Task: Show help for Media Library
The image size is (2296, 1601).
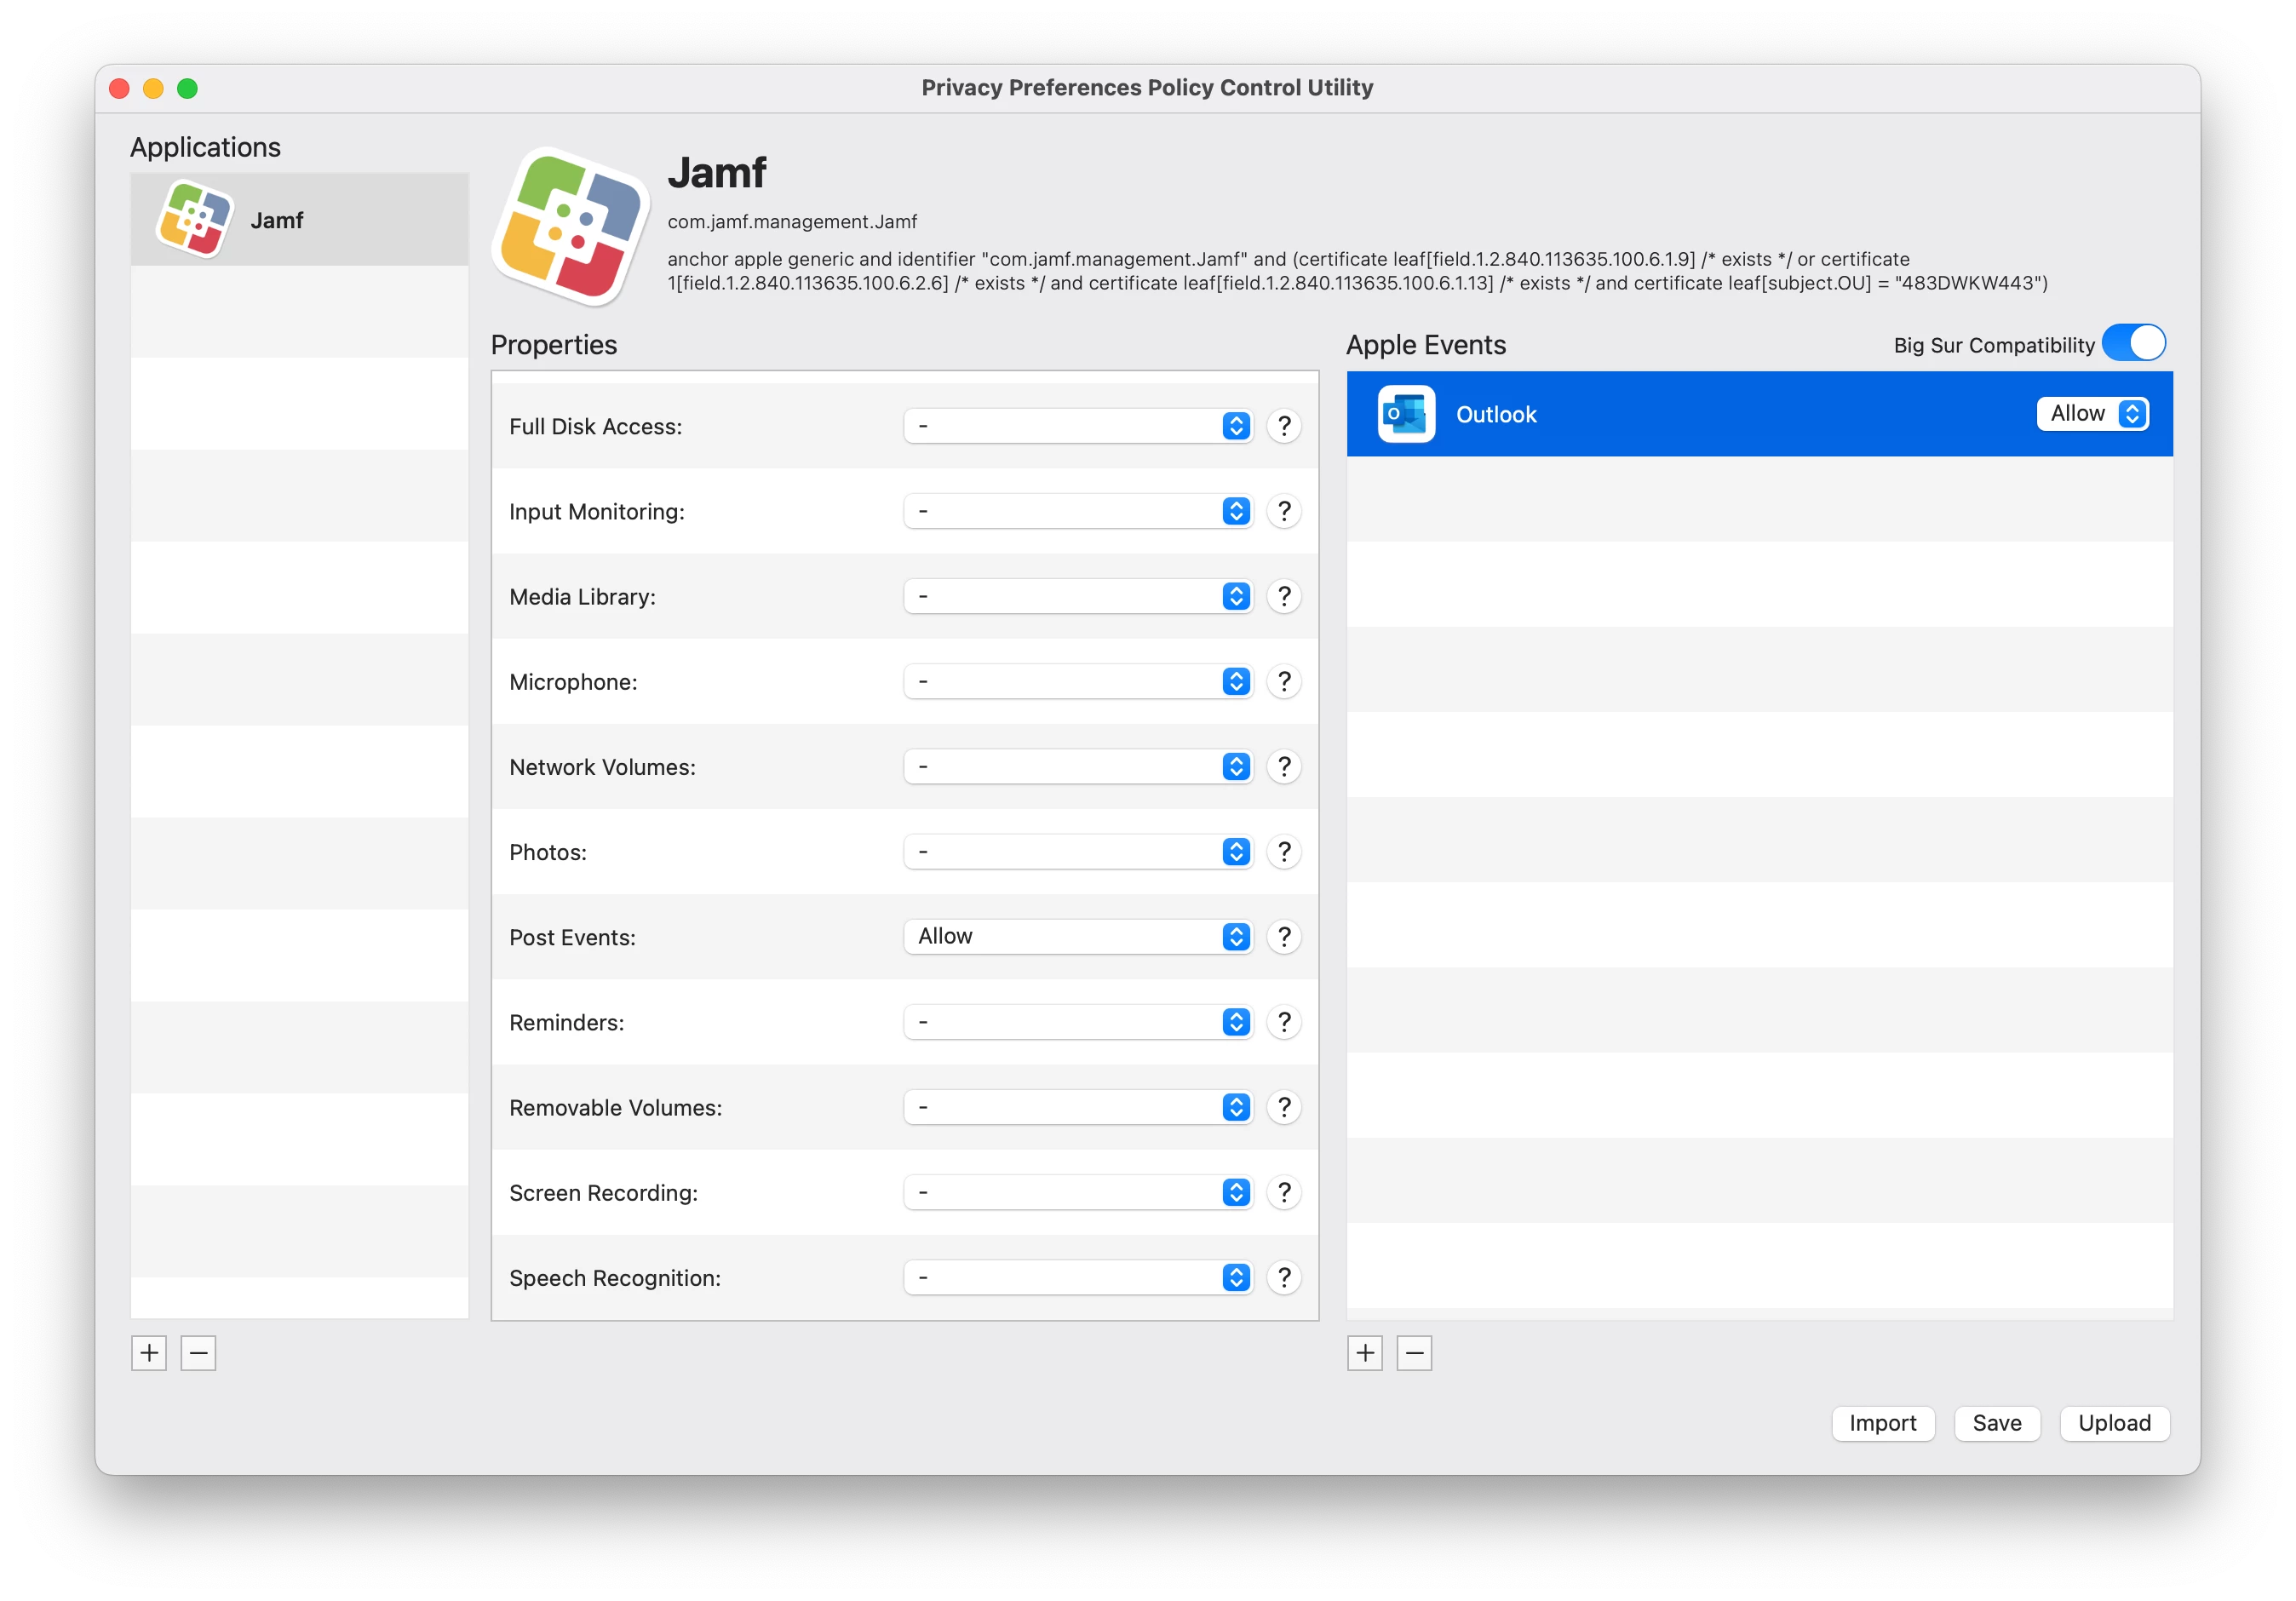Action: 1284,596
